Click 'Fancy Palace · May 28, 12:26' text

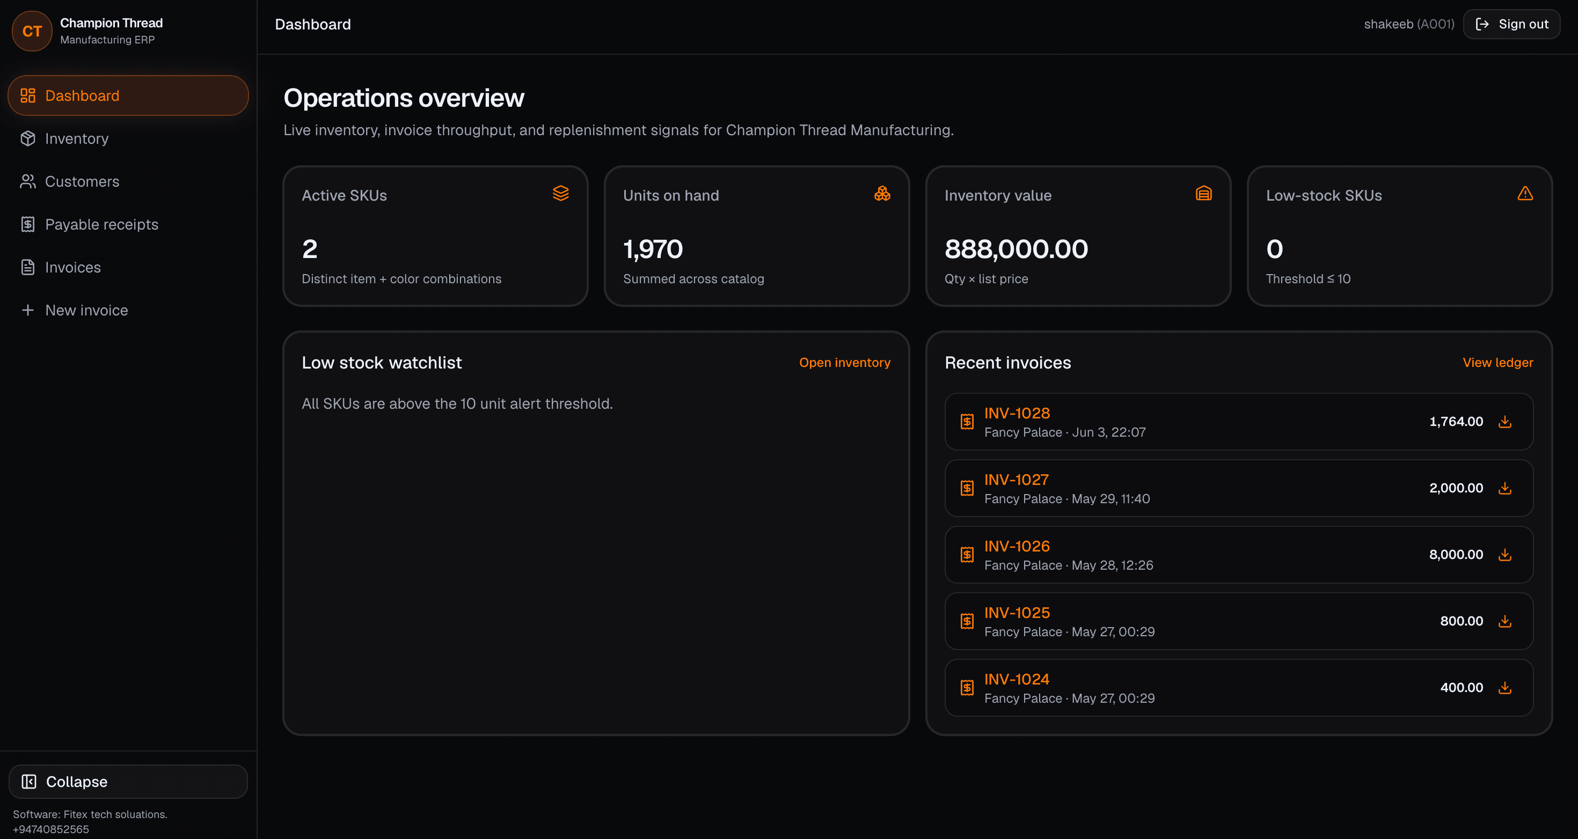point(1068,565)
